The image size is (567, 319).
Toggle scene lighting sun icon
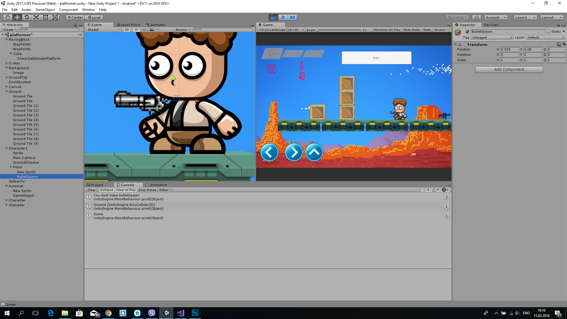coord(136,30)
